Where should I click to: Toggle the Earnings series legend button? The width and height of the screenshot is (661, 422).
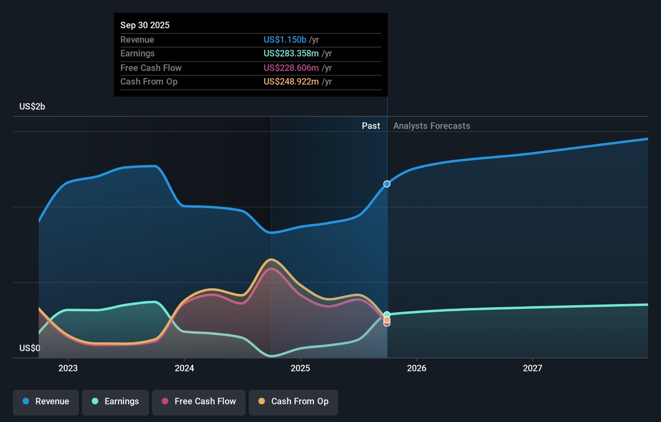click(x=115, y=402)
